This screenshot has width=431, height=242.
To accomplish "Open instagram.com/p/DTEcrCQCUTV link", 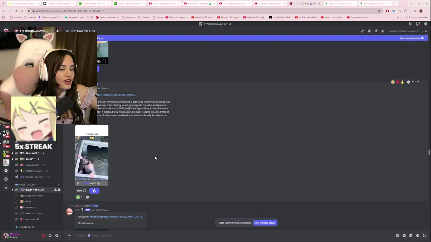I will (x=126, y=216).
